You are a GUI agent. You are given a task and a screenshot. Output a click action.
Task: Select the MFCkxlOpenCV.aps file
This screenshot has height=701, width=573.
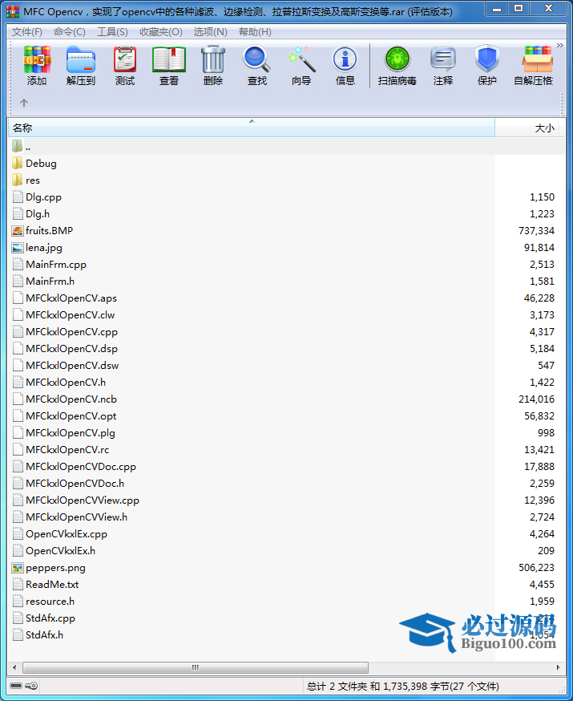[x=71, y=298]
